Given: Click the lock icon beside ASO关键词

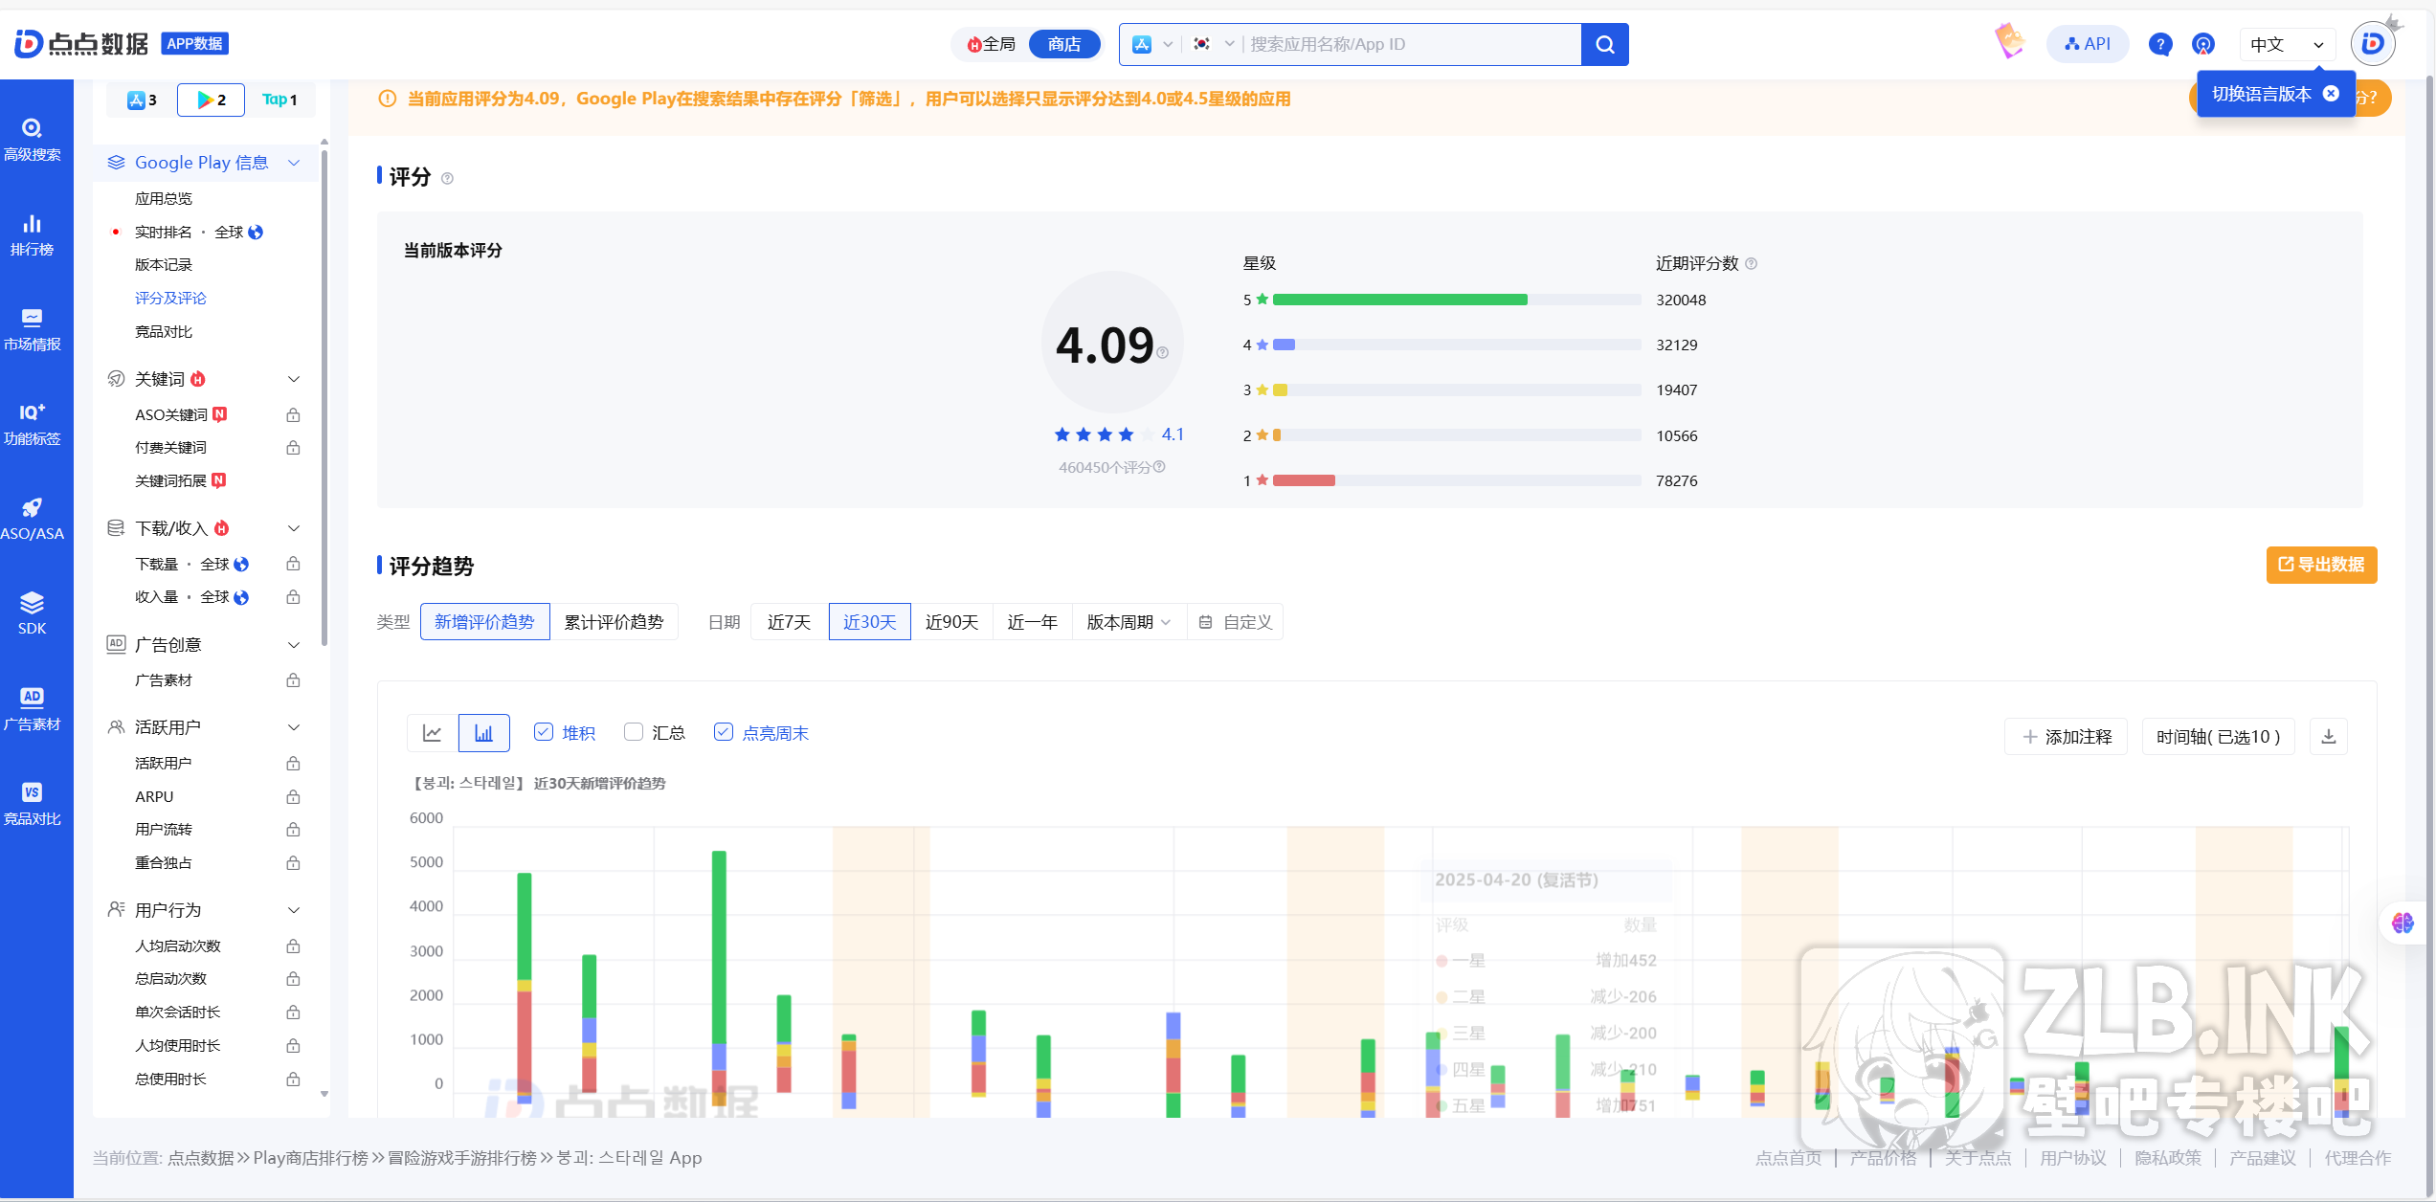Looking at the screenshot, I should (x=293, y=415).
